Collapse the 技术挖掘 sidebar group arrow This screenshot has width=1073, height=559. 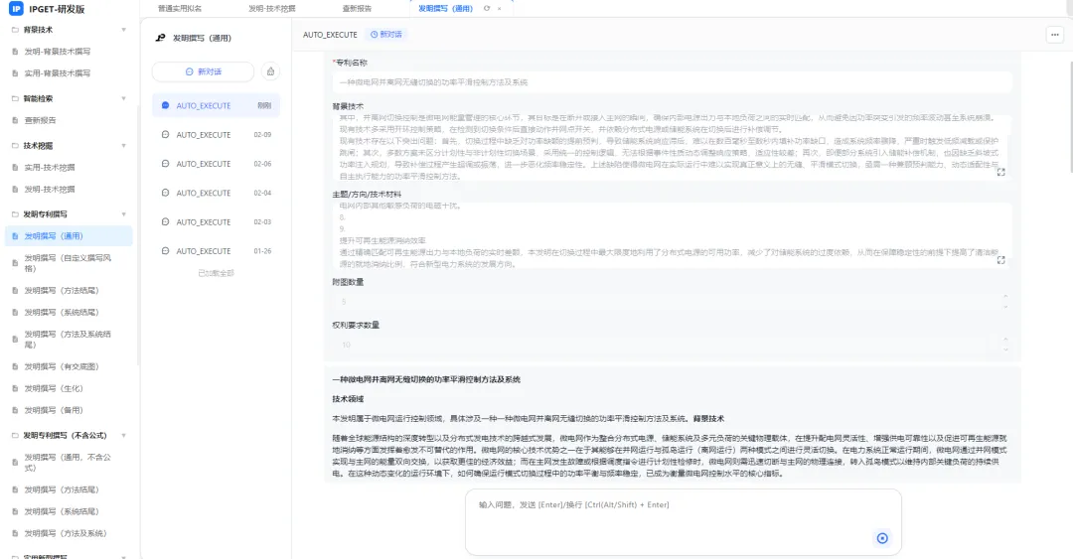pyautogui.click(x=124, y=146)
